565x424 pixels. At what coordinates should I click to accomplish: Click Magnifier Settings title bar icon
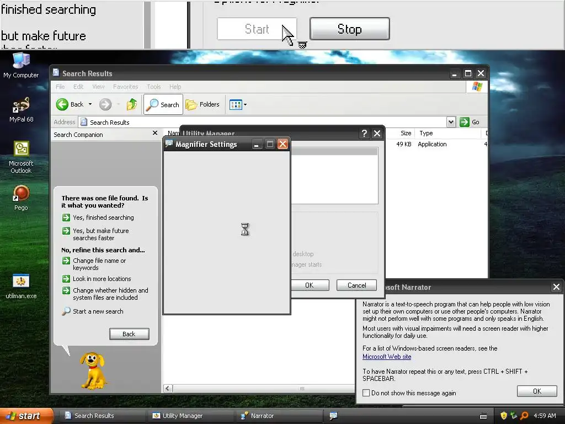169,144
